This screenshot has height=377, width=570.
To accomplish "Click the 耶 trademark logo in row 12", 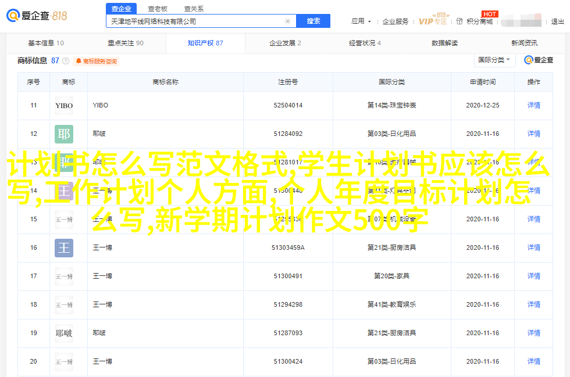I will (64, 134).
